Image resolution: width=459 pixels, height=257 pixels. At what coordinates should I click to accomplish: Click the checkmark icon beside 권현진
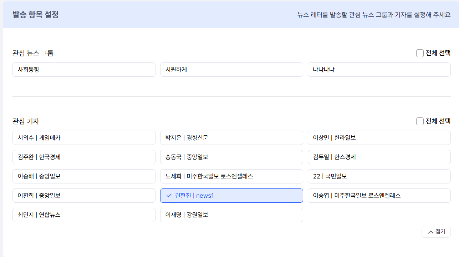coord(169,196)
